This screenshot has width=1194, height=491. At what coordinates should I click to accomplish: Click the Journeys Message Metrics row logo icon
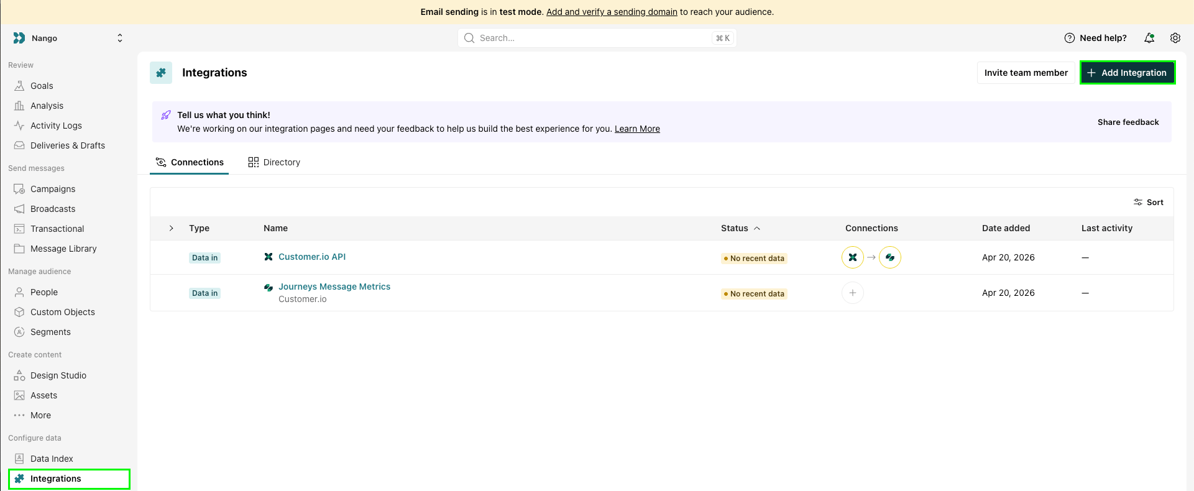click(269, 287)
